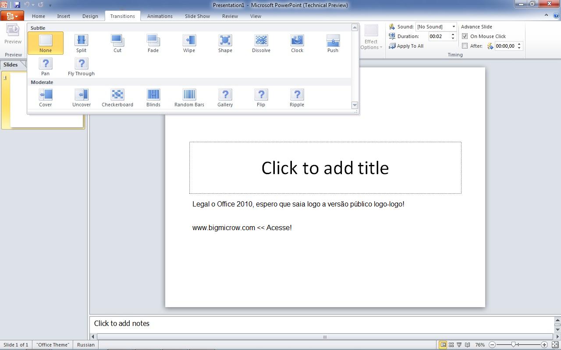Click to add title placeholder
561x350 pixels.
tap(325, 168)
